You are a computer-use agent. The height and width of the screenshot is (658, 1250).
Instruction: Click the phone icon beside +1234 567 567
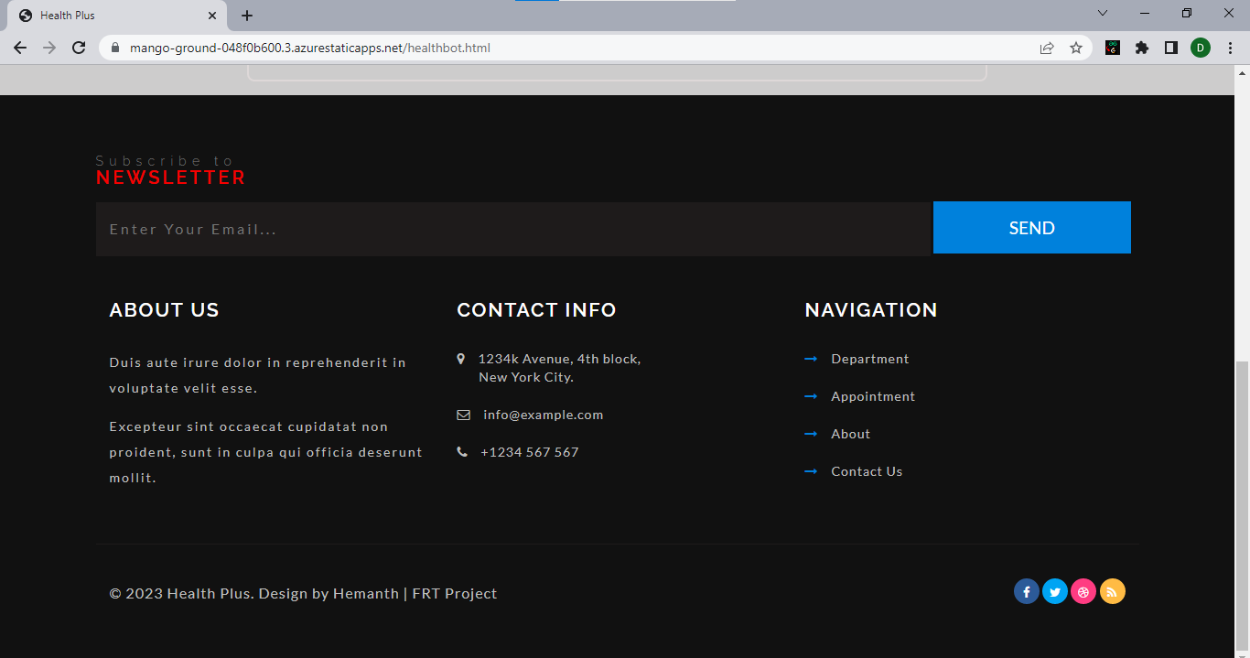(463, 451)
